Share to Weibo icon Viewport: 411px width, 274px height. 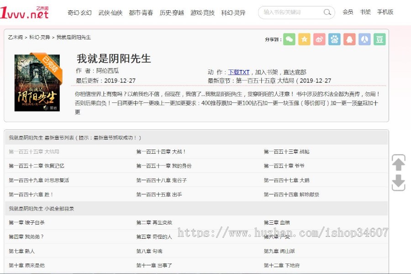[x=319, y=39]
